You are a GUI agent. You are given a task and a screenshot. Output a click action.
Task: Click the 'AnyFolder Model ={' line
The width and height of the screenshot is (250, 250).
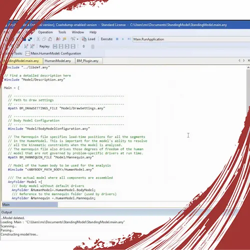(x=25, y=182)
